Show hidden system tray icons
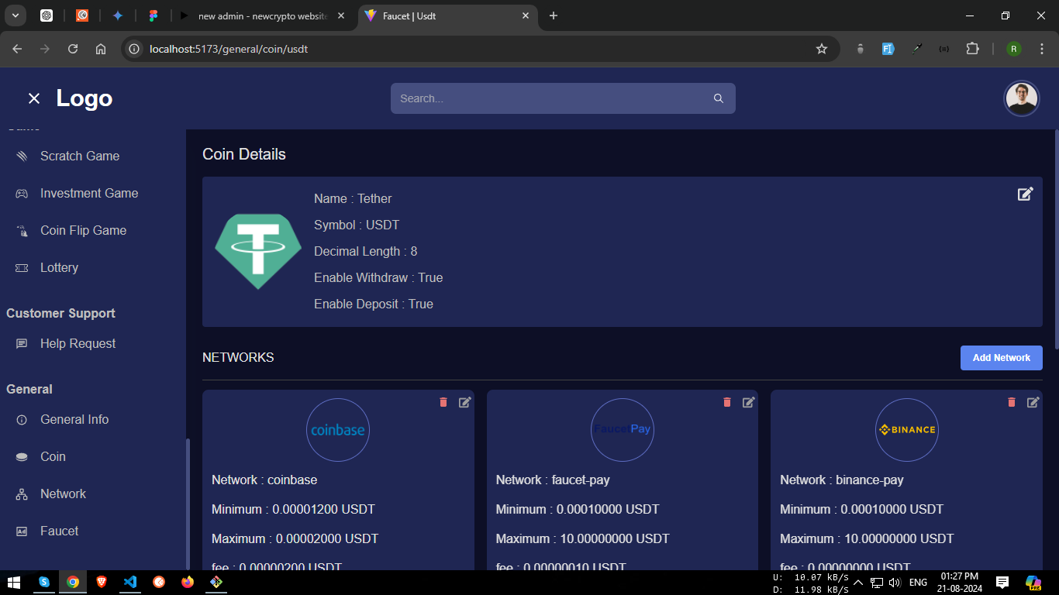1059x595 pixels. click(x=858, y=583)
